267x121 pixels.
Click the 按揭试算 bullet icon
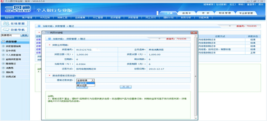point(3,77)
